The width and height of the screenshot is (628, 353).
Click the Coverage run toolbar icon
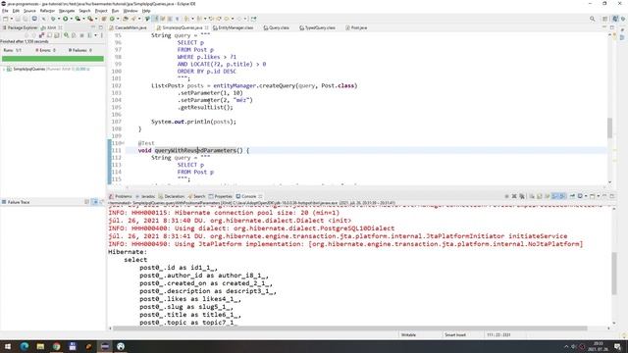78,19
